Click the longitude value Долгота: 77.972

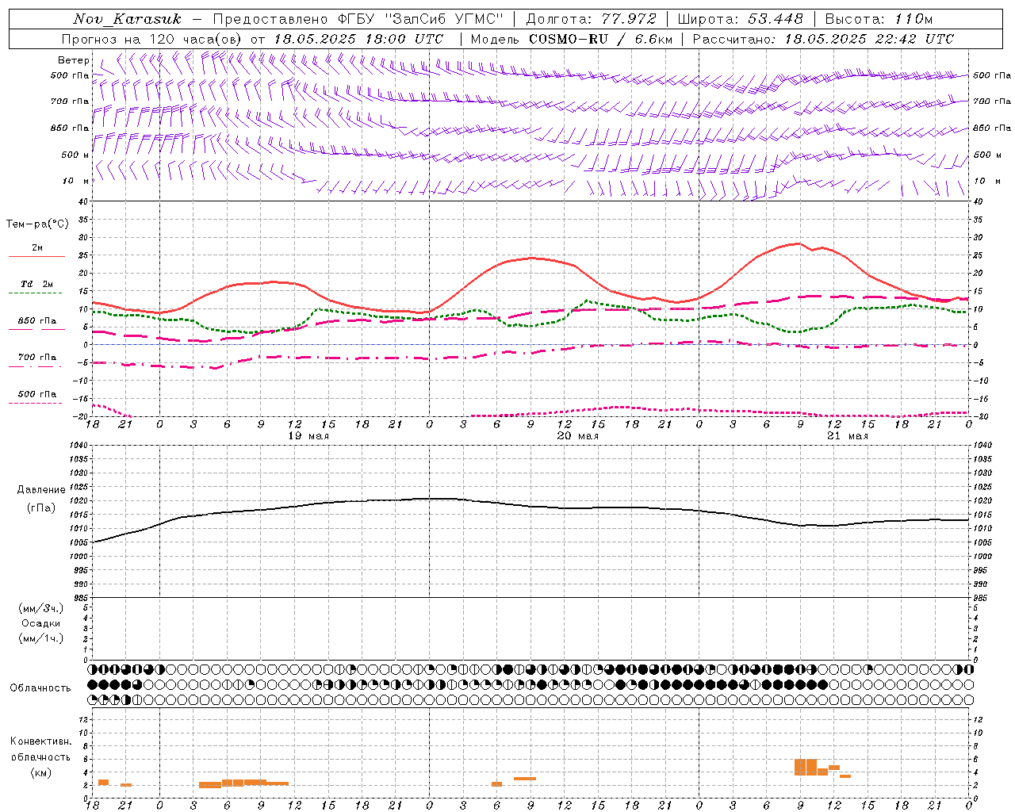pyautogui.click(x=592, y=19)
